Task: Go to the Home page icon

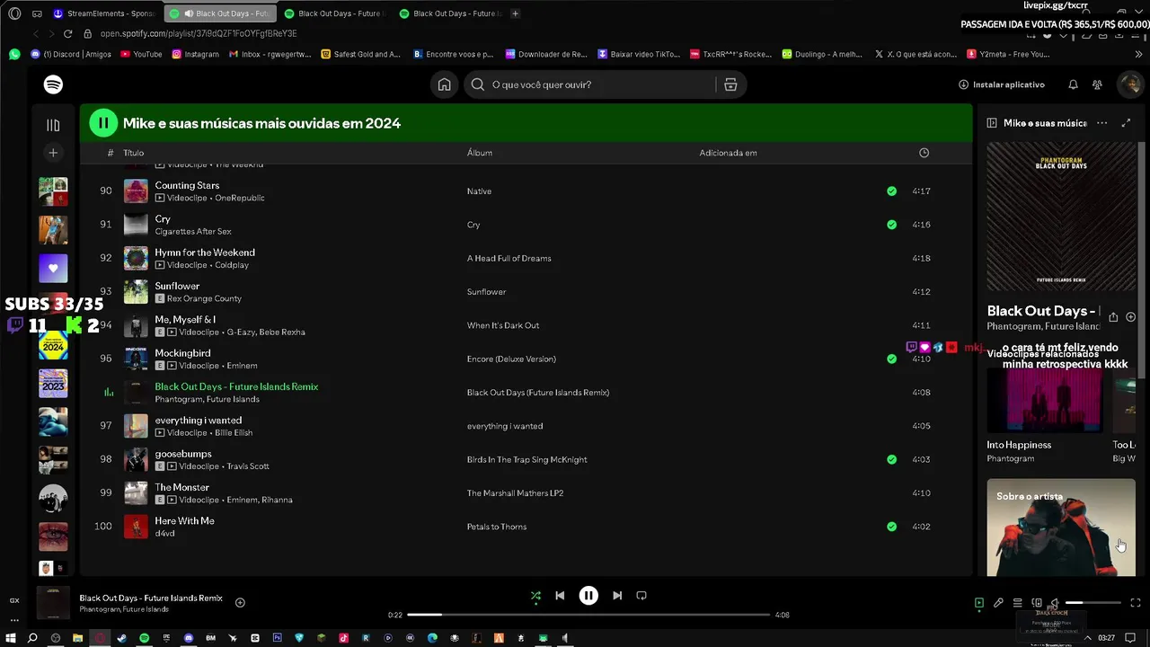Action: click(444, 84)
